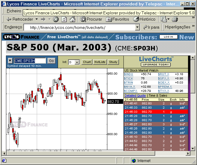Screen dimensions: 197x165
Task: Click the 882.70 current price label
Action: coord(115,101)
